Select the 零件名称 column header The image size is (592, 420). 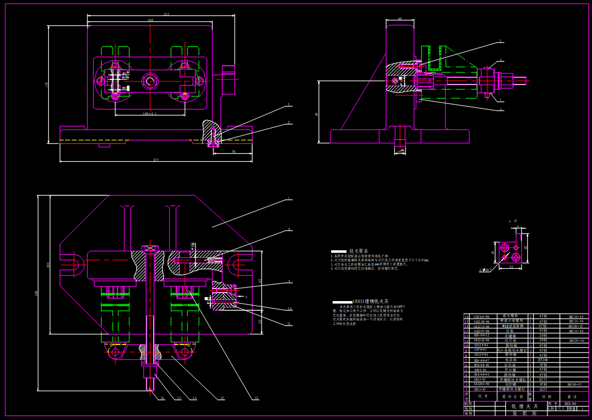pos(513,397)
